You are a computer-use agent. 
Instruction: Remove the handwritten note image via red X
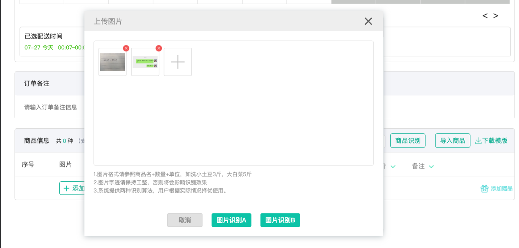pos(126,48)
